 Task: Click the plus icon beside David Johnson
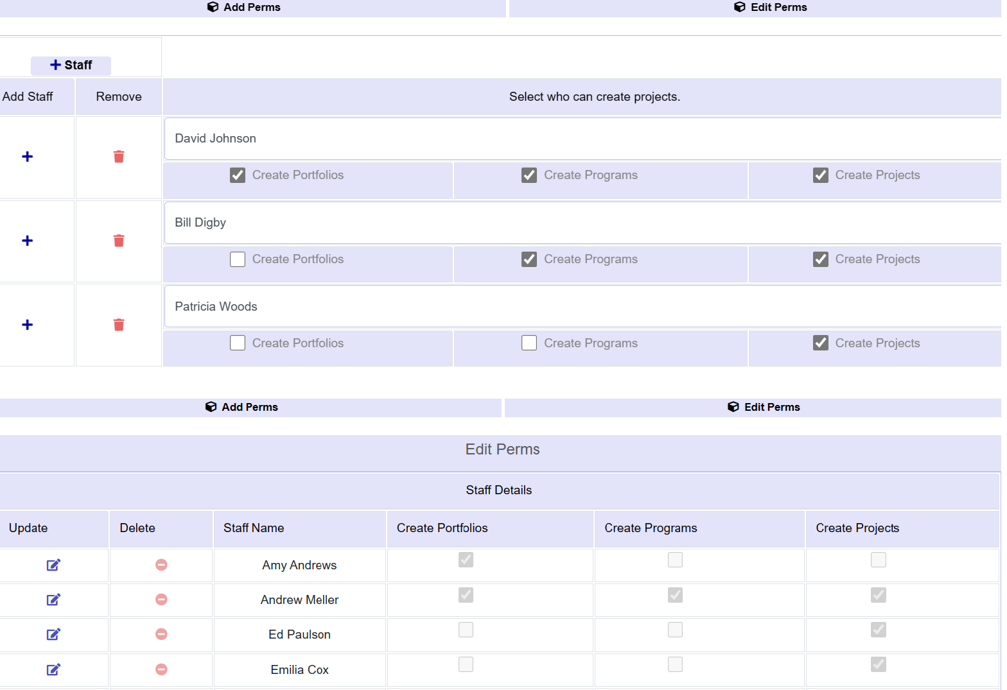pos(27,157)
